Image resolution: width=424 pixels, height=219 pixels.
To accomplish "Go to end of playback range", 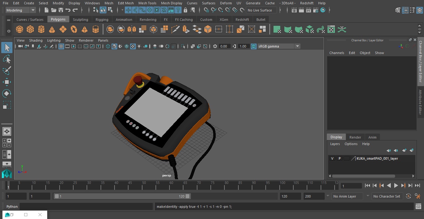I will coord(417,185).
